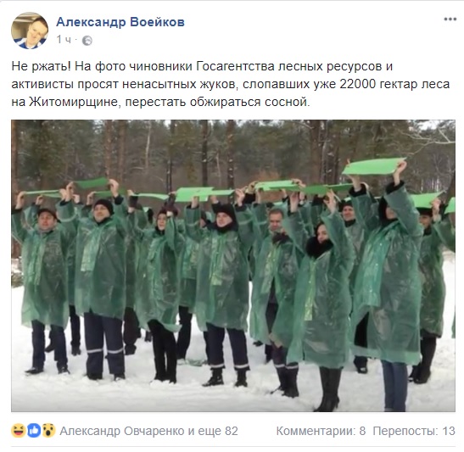Open the post options three-dots menu

(450, 20)
